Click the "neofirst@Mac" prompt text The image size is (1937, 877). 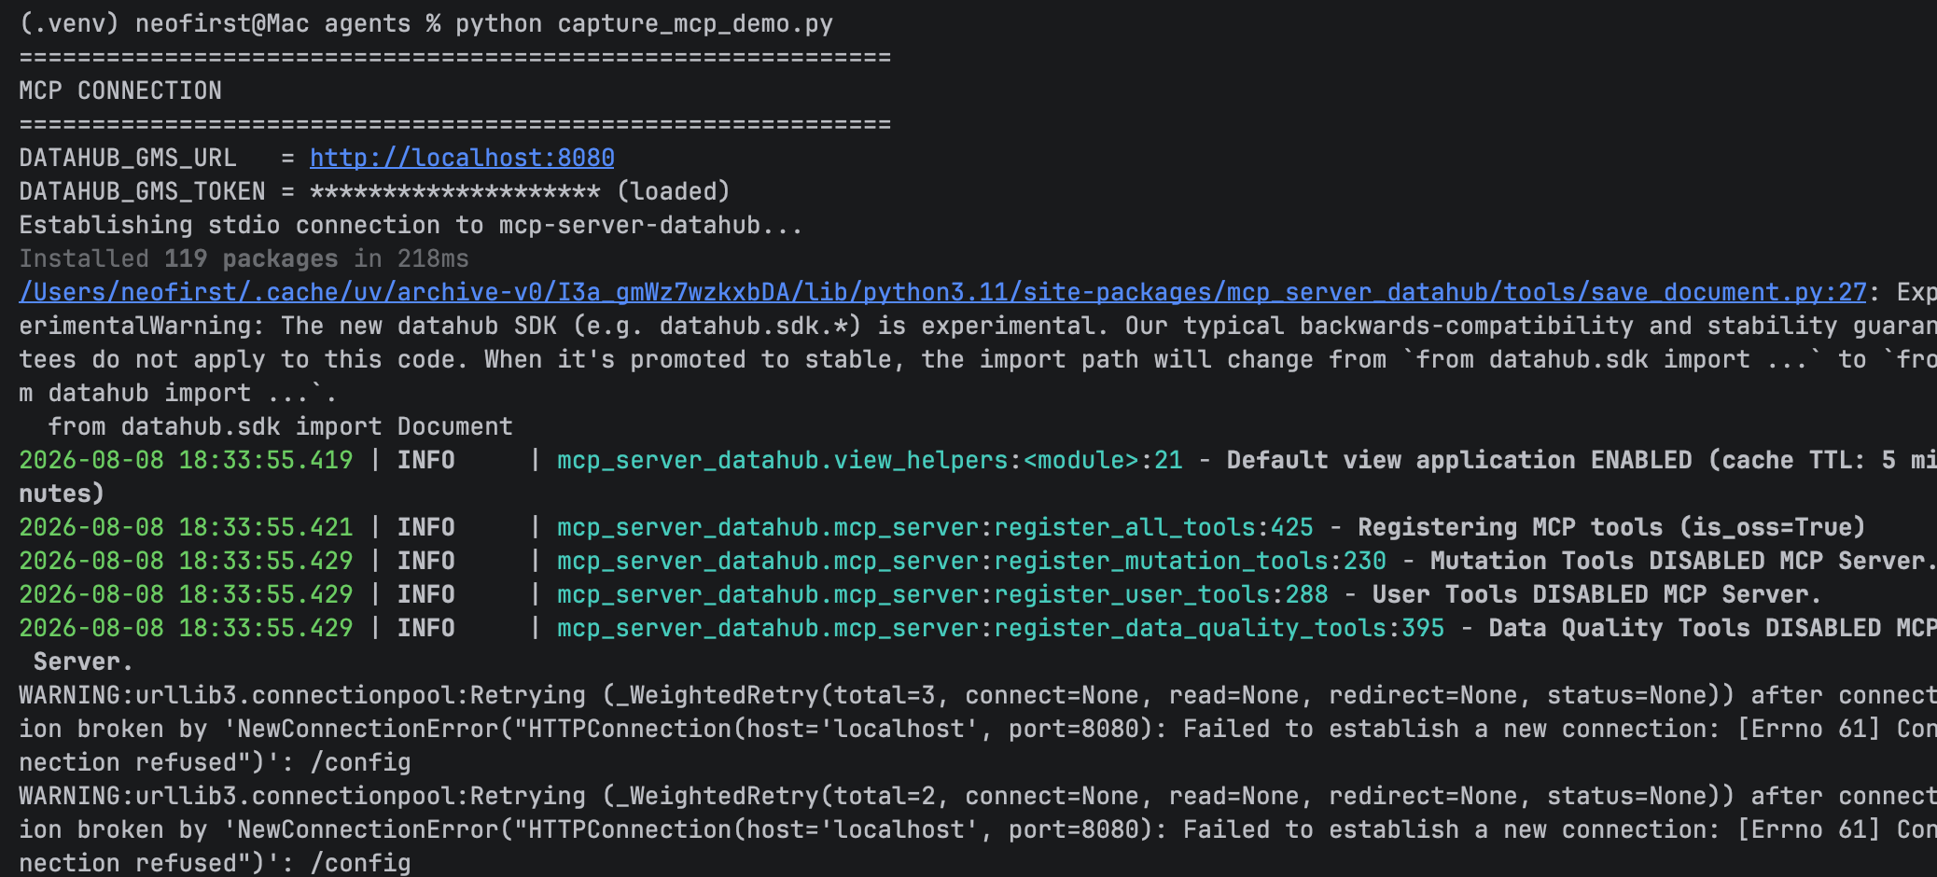coord(222,23)
